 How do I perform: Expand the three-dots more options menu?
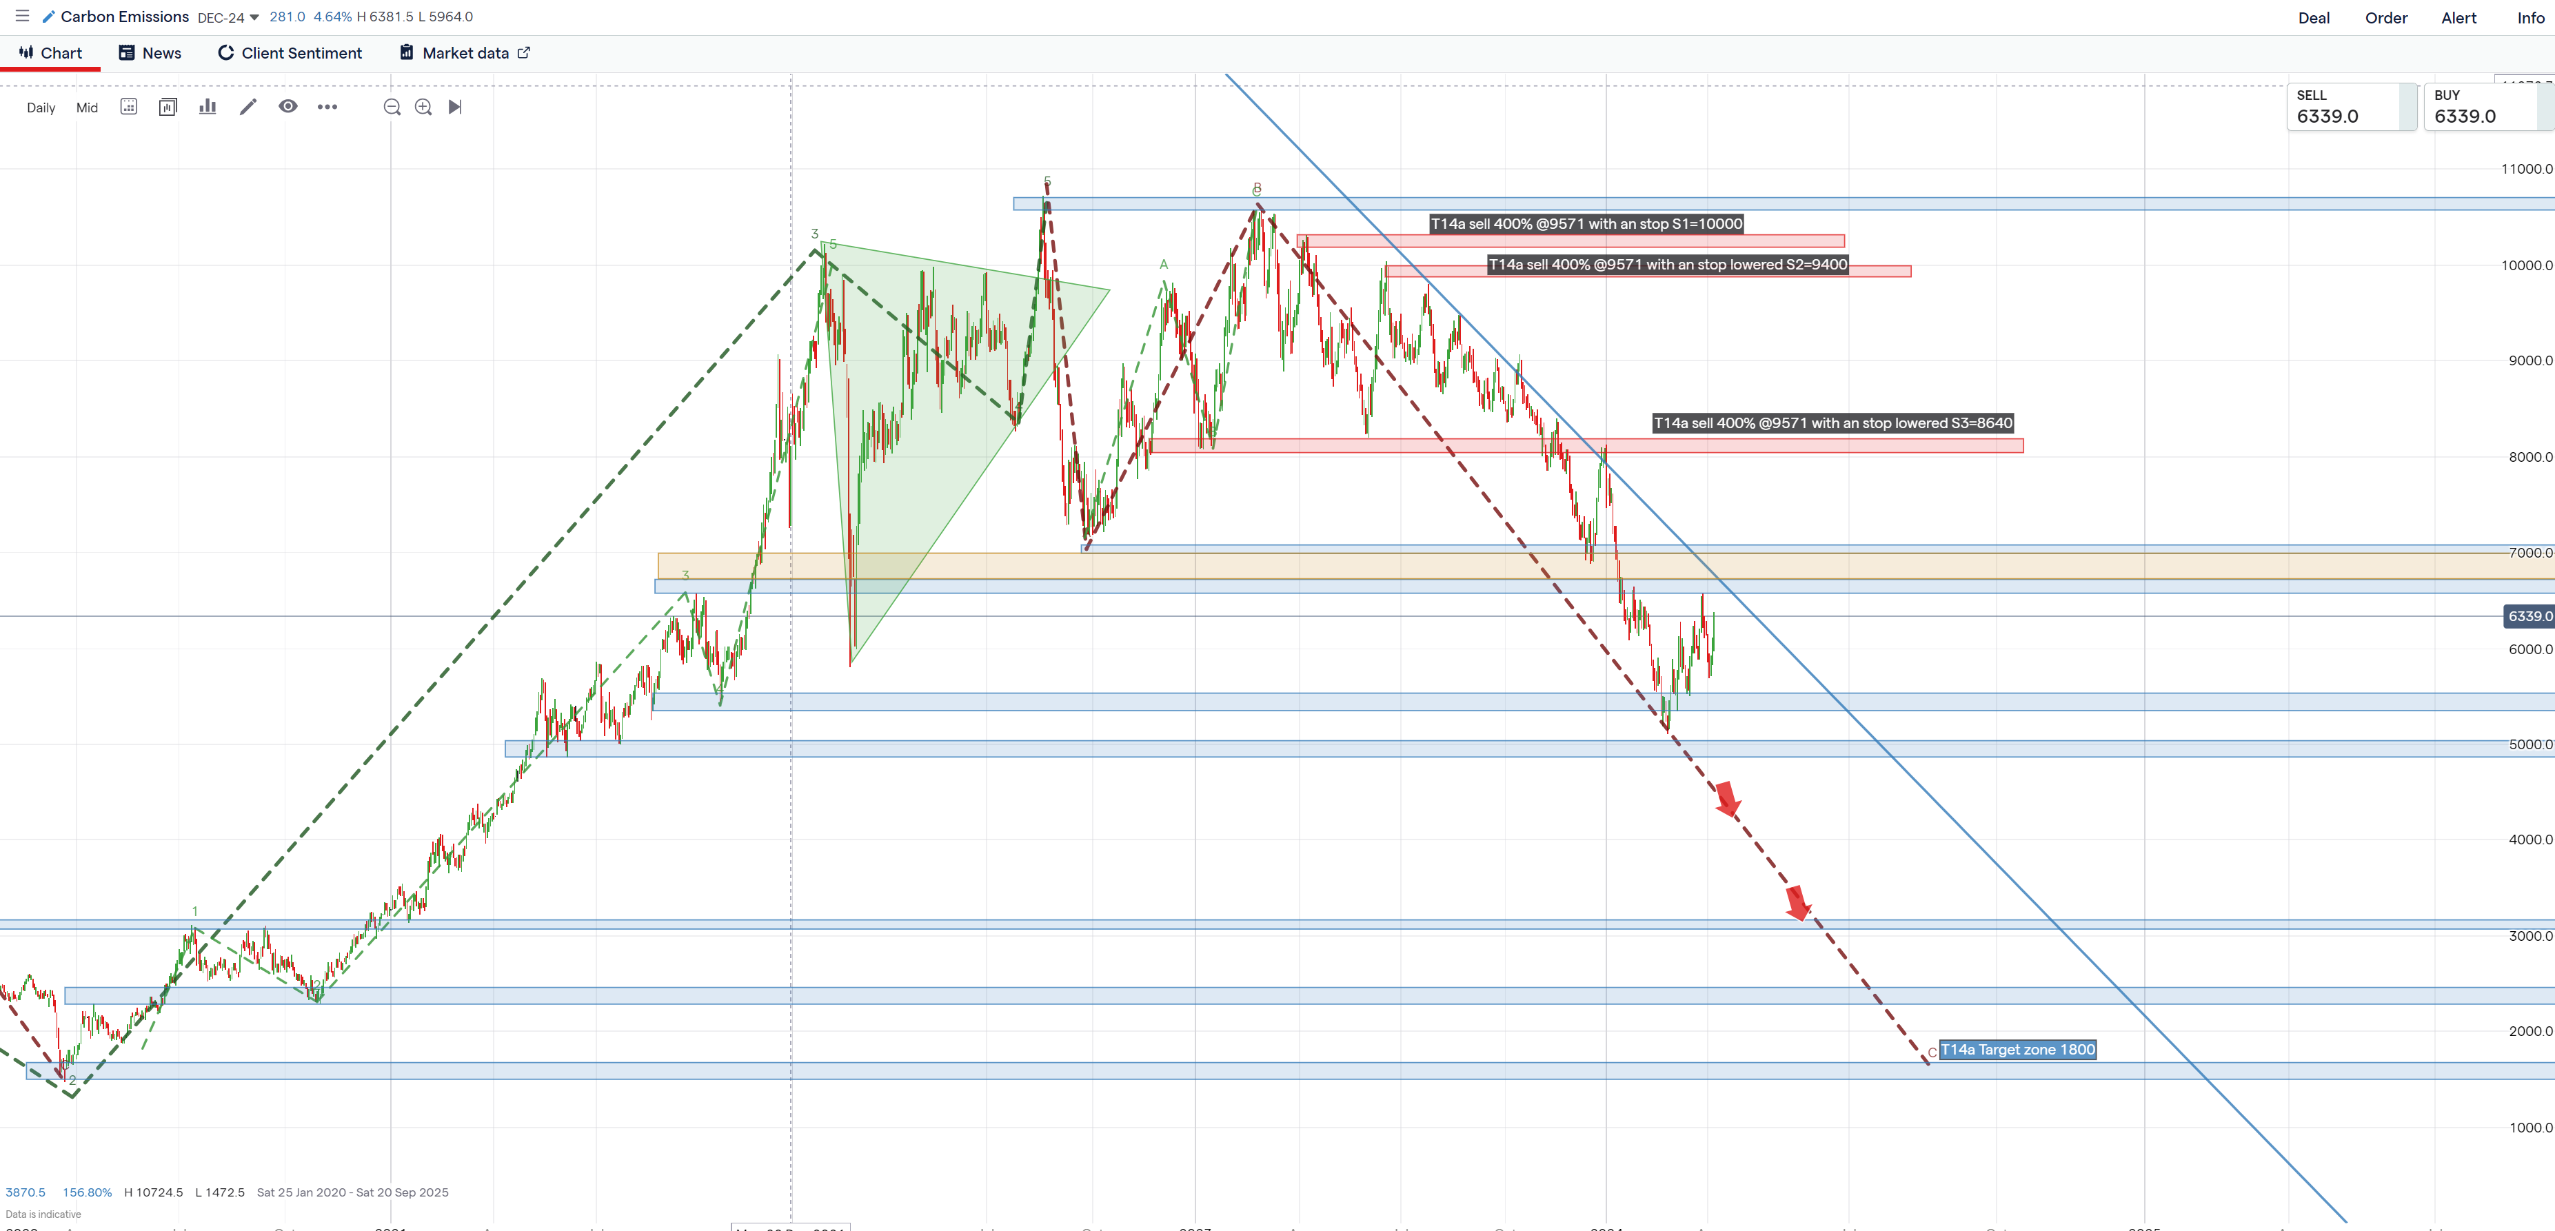327,107
